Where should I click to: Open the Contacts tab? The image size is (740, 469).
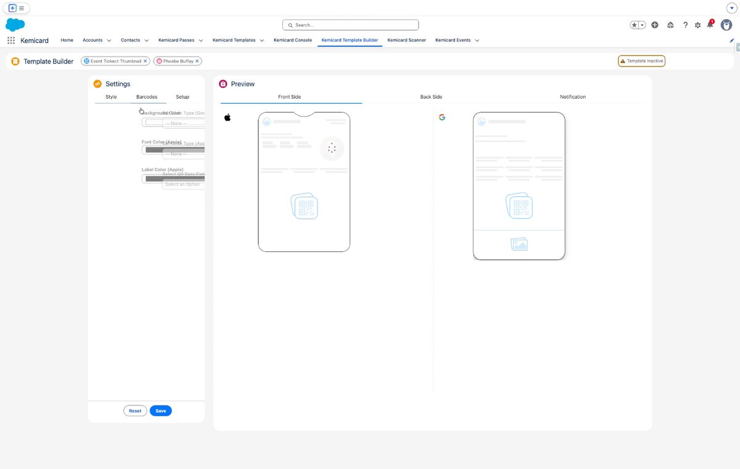pos(130,40)
